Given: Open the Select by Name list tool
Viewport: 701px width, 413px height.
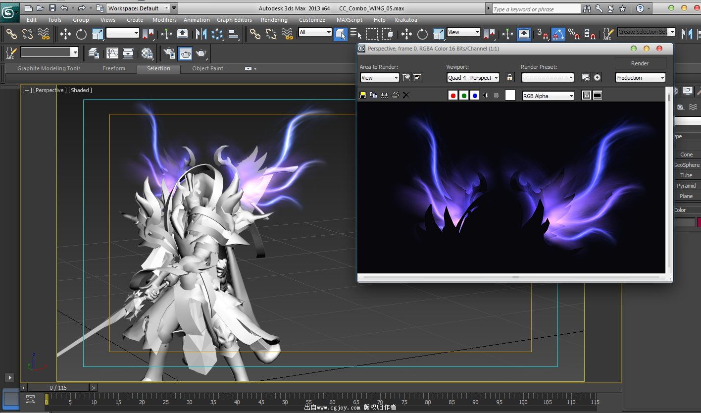Looking at the screenshot, I should coord(356,34).
